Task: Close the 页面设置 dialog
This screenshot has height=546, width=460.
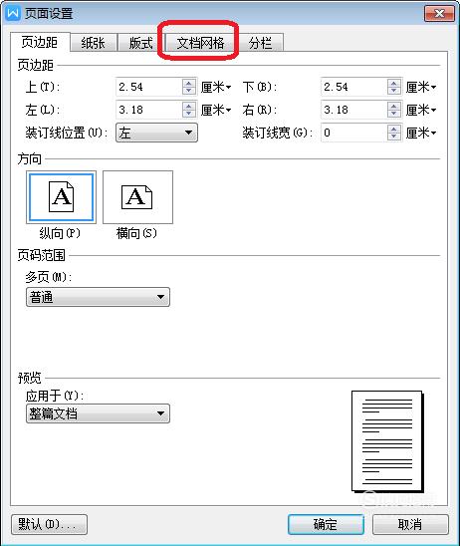Action: click(439, 14)
